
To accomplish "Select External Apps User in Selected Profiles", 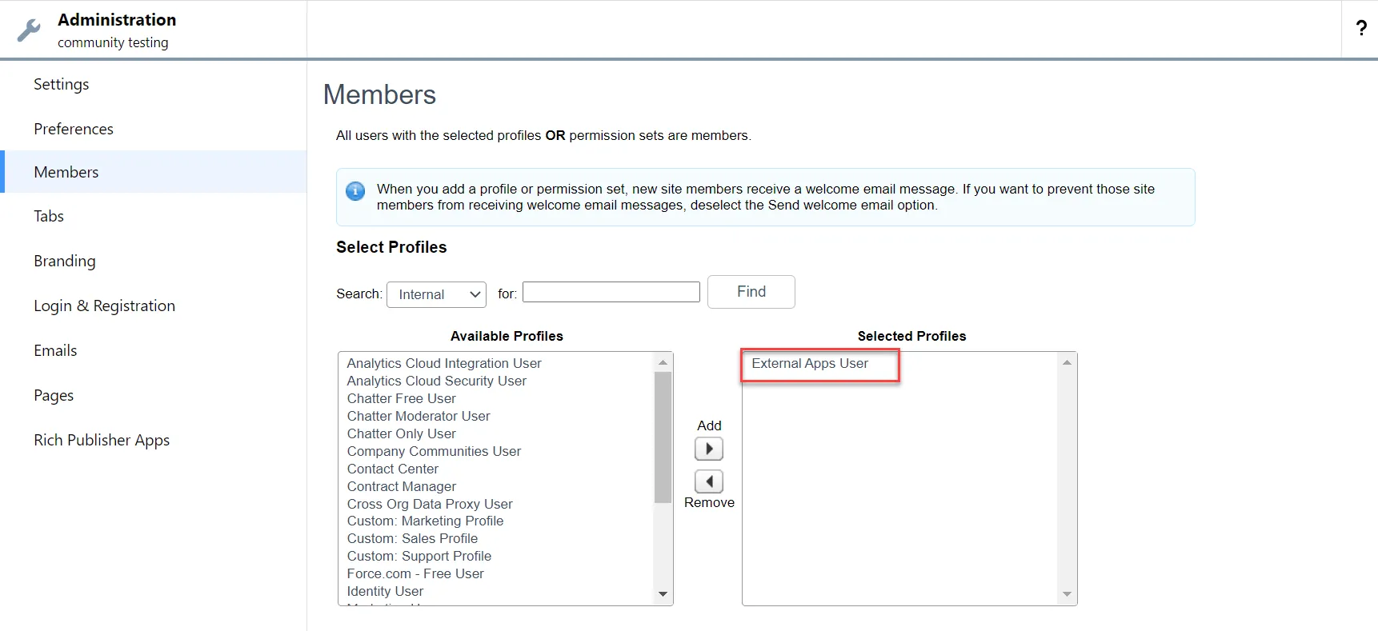I will tap(809, 363).
